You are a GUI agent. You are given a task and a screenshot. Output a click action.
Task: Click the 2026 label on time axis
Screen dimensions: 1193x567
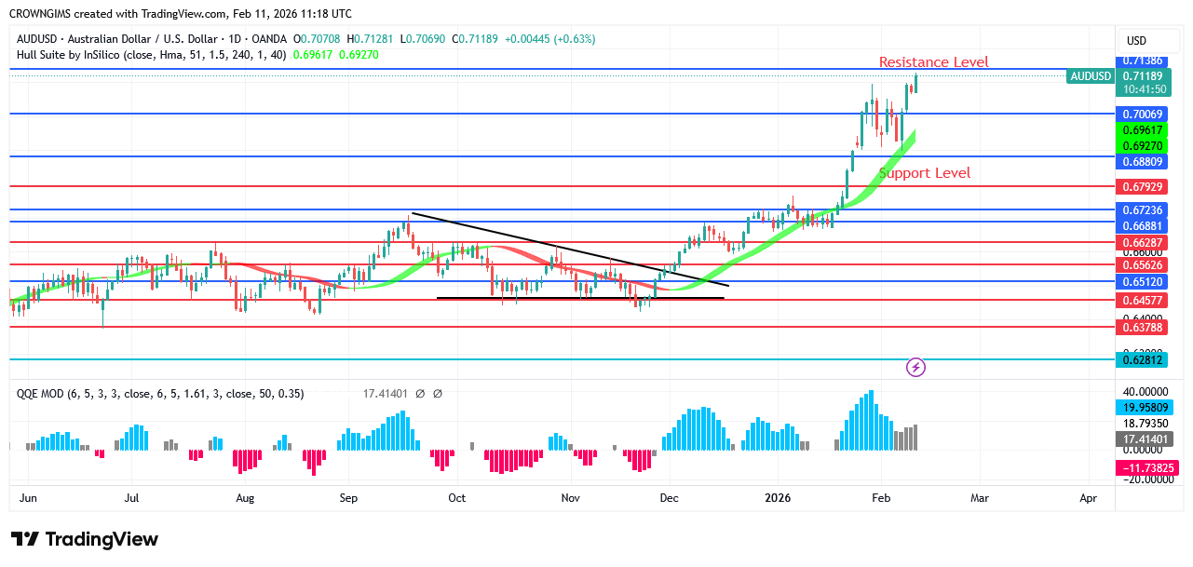coord(777,498)
